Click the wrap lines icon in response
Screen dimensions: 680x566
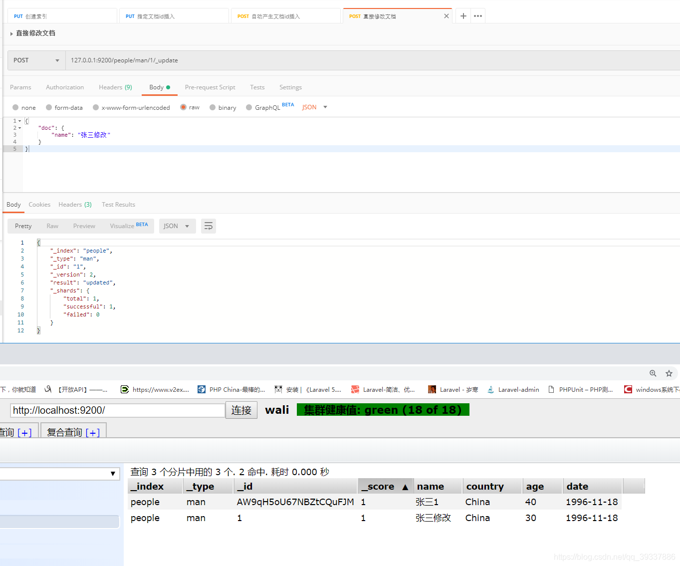click(x=209, y=226)
